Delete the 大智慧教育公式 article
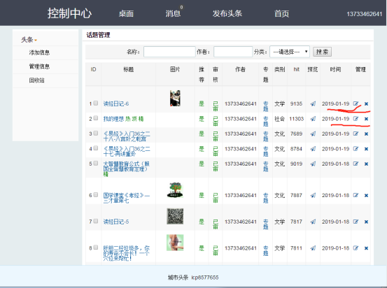Viewport: 387px width, 288px height. 366,164
